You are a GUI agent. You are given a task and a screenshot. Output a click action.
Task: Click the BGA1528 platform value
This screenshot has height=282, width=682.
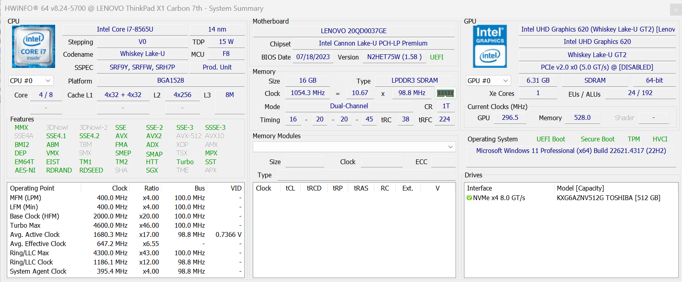coord(170,80)
